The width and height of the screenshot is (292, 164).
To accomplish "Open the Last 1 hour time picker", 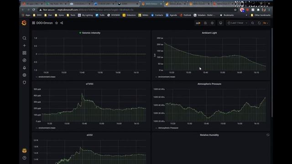I will coord(237,23).
